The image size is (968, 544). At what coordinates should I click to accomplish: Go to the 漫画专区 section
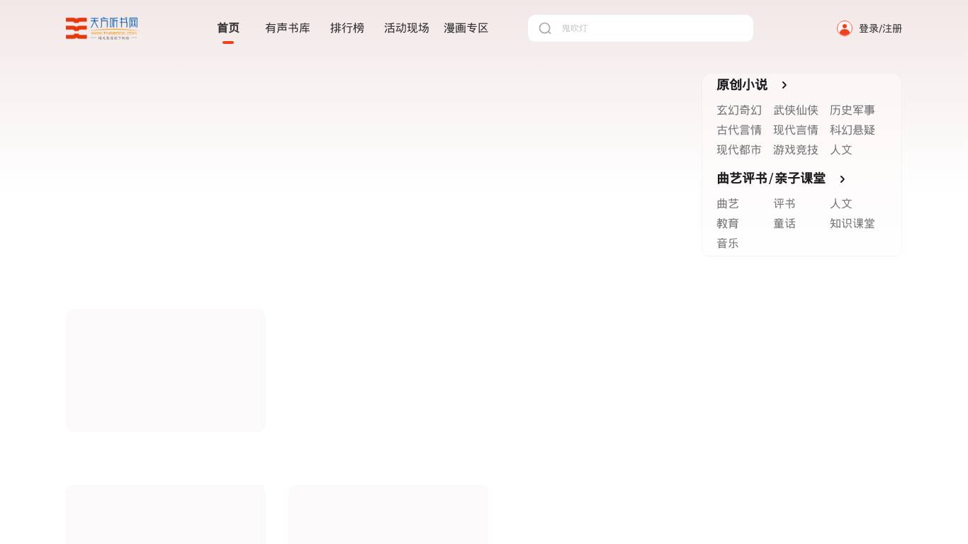tap(466, 28)
